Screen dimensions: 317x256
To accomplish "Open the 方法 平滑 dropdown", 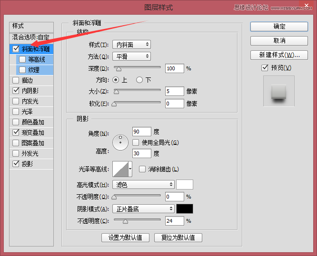I will 131,57.
